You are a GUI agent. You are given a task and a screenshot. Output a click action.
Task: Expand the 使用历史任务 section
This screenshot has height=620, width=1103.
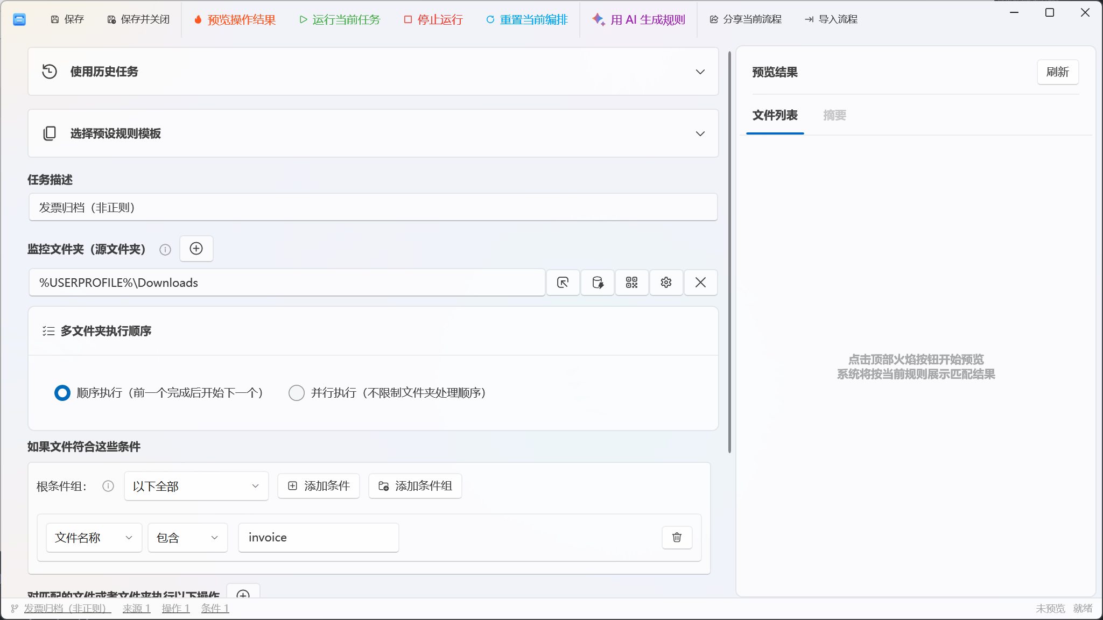click(373, 72)
